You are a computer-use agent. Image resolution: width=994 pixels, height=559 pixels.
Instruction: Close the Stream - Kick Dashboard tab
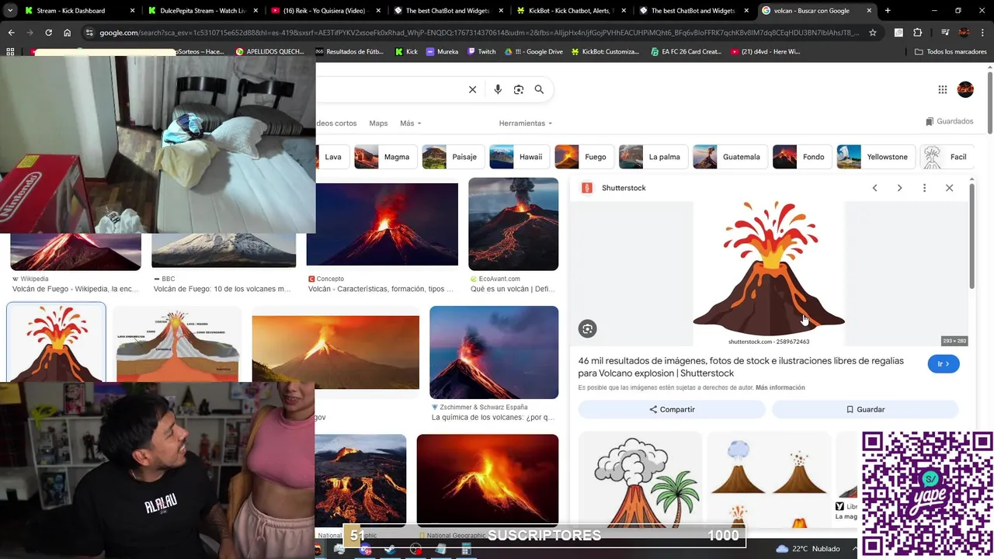132,11
